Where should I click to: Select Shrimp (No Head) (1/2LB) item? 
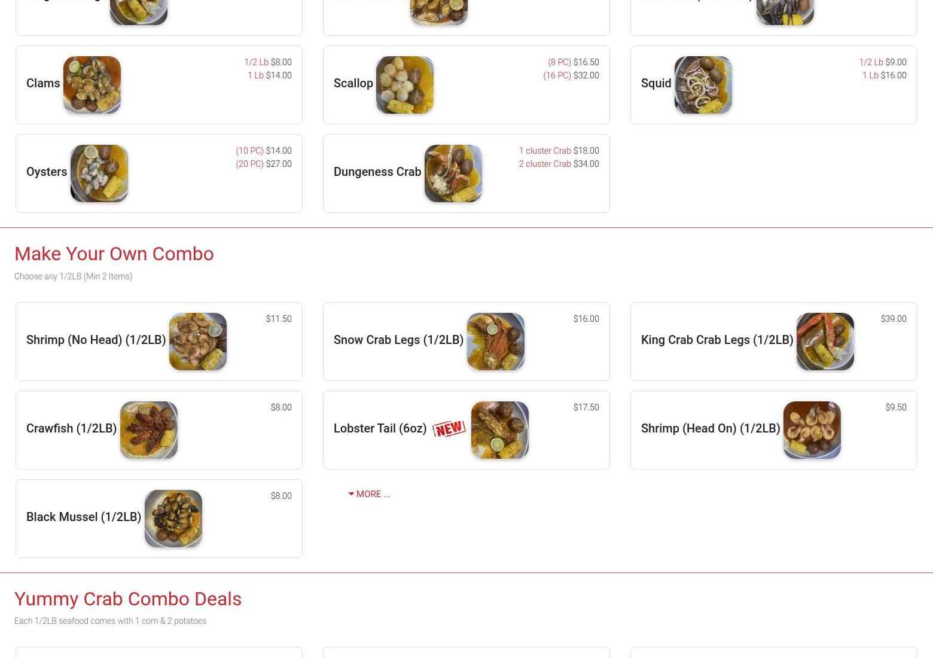pyautogui.click(x=159, y=342)
